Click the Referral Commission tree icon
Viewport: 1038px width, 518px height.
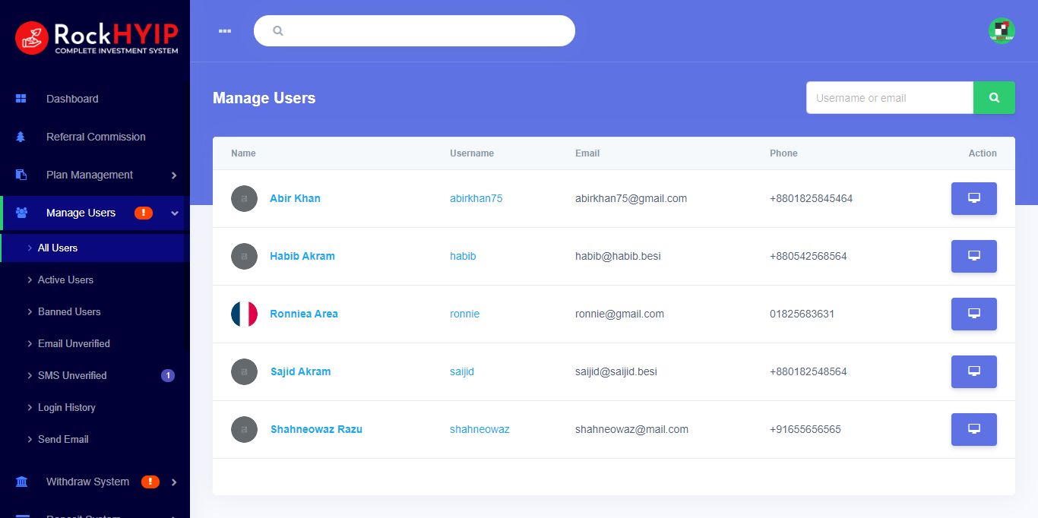point(21,137)
